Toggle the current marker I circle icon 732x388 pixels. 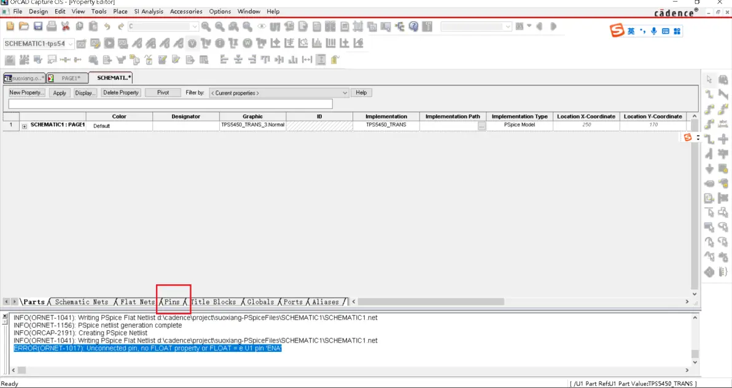pos(220,44)
